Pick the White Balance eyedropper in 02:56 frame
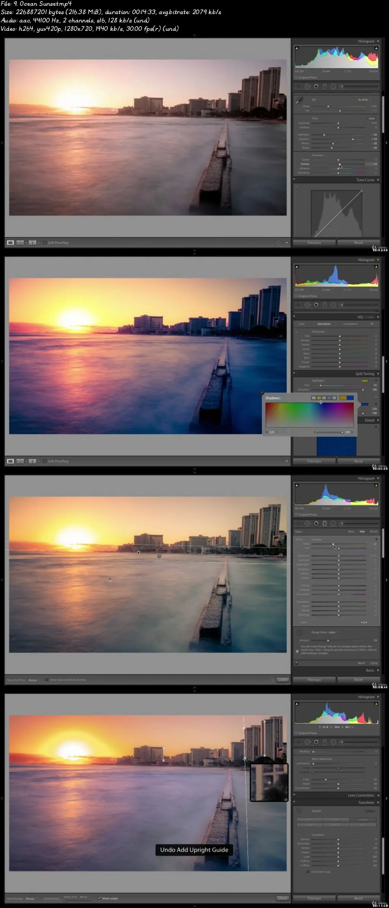 pos(299,100)
